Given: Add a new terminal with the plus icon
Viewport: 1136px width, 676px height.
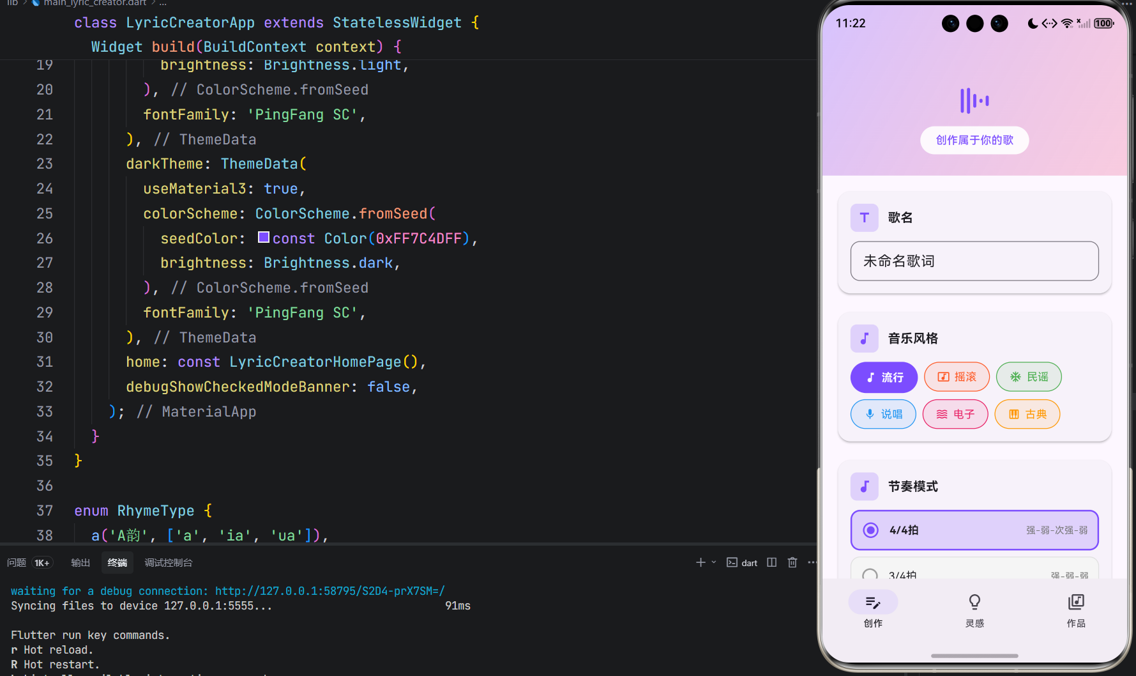Looking at the screenshot, I should pyautogui.click(x=701, y=562).
